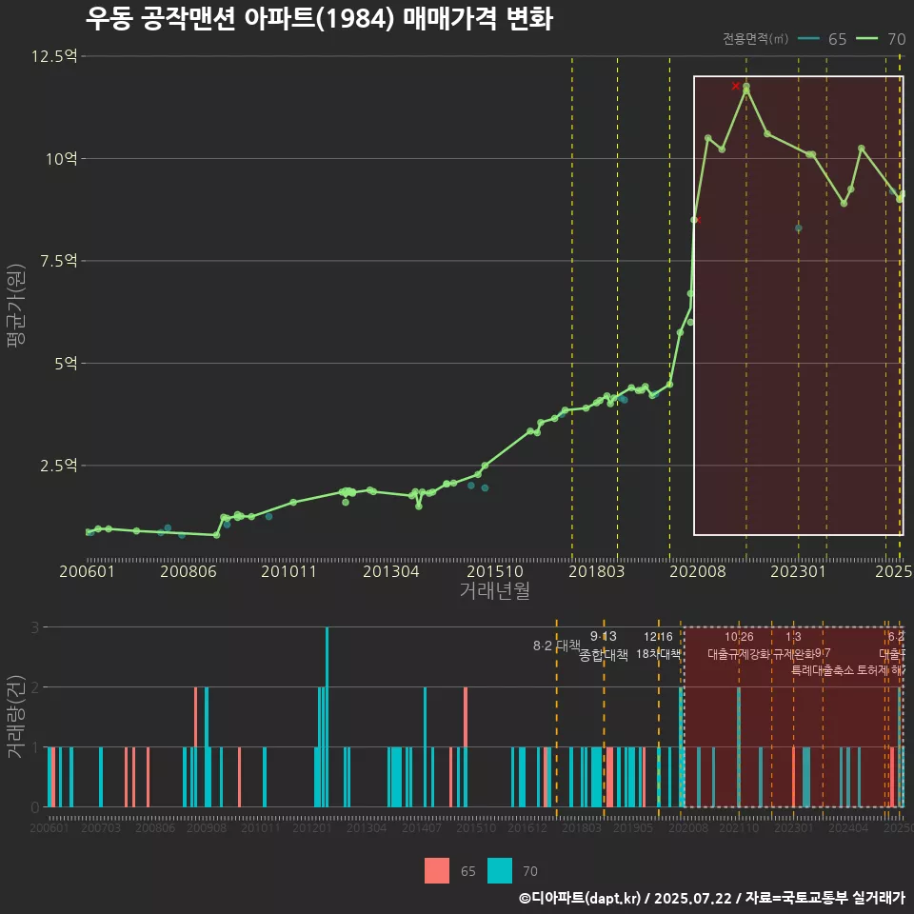Select the salmon 65 swatch in the bottom legend

coord(437,871)
